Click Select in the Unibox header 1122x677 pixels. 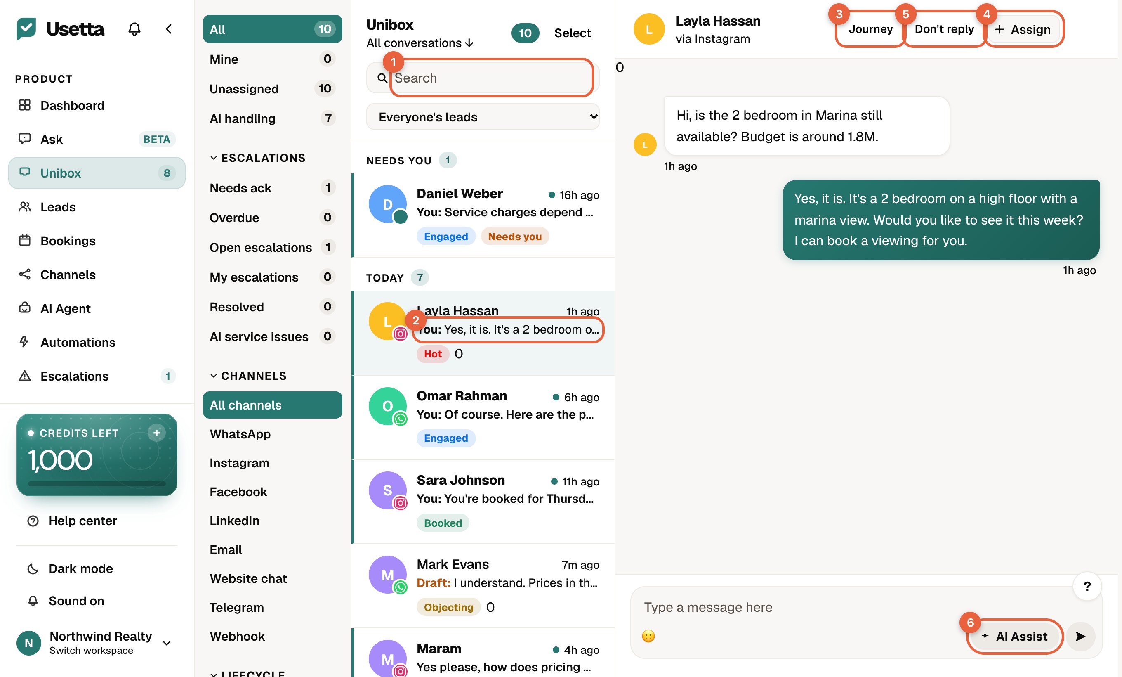tap(573, 33)
